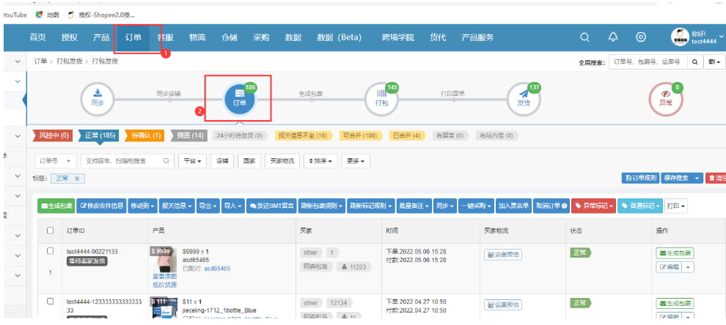726x325 pixels.
Task: Open the 仓储 warehouse menu
Action: click(229, 37)
